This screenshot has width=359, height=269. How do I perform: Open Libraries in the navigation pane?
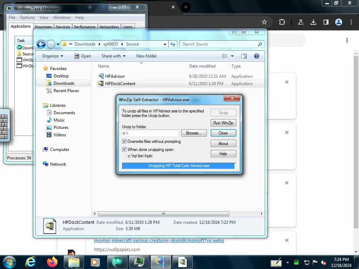point(58,105)
